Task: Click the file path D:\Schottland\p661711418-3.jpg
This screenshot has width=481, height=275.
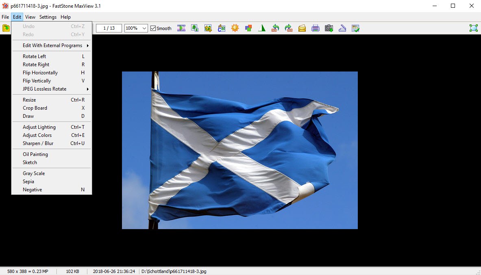Action: [174, 271]
